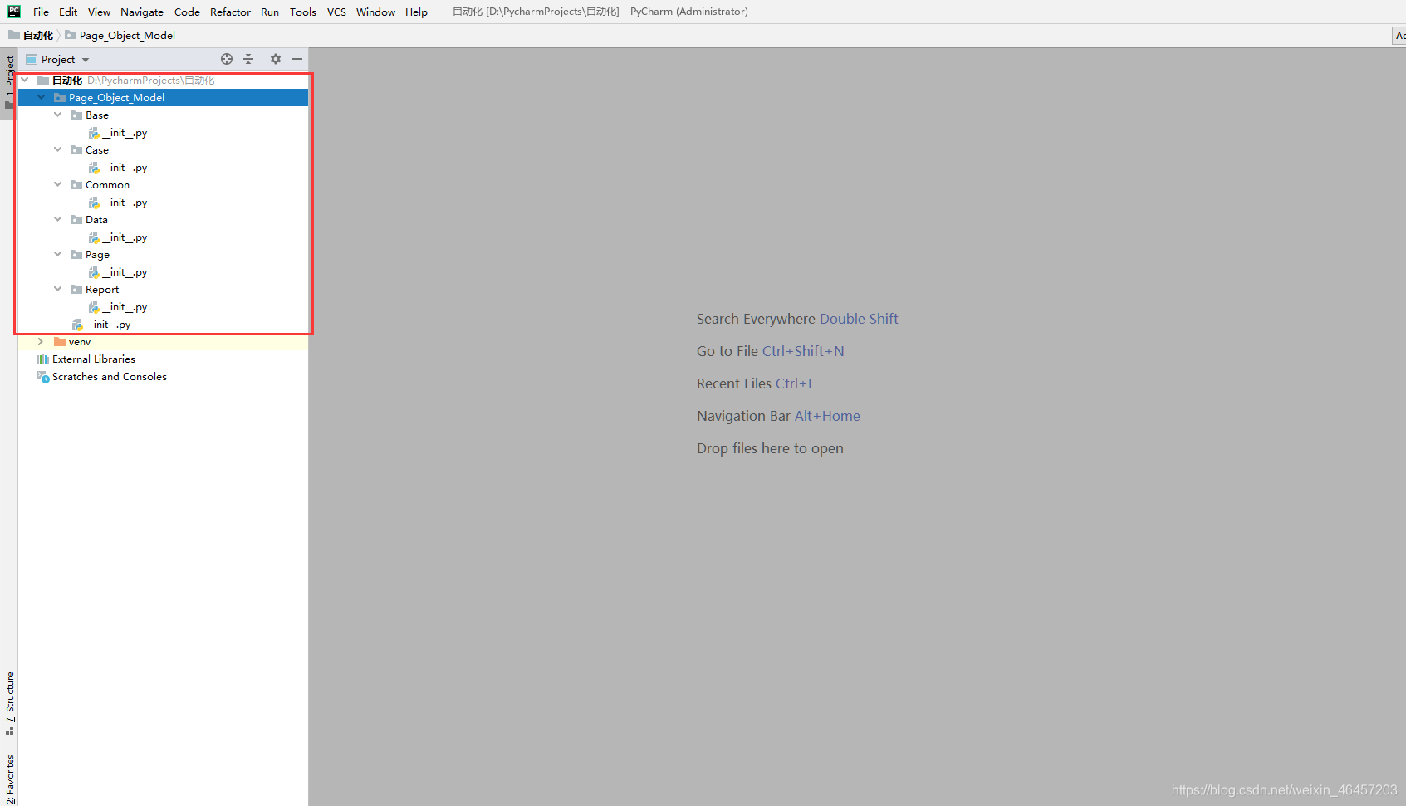
Task: Select __init__.py under Base
Action: coord(125,133)
